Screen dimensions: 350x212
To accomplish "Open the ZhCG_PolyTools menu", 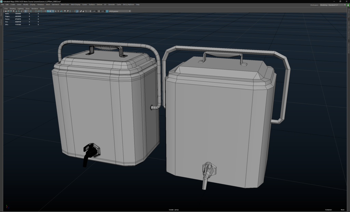I will 129,5.
